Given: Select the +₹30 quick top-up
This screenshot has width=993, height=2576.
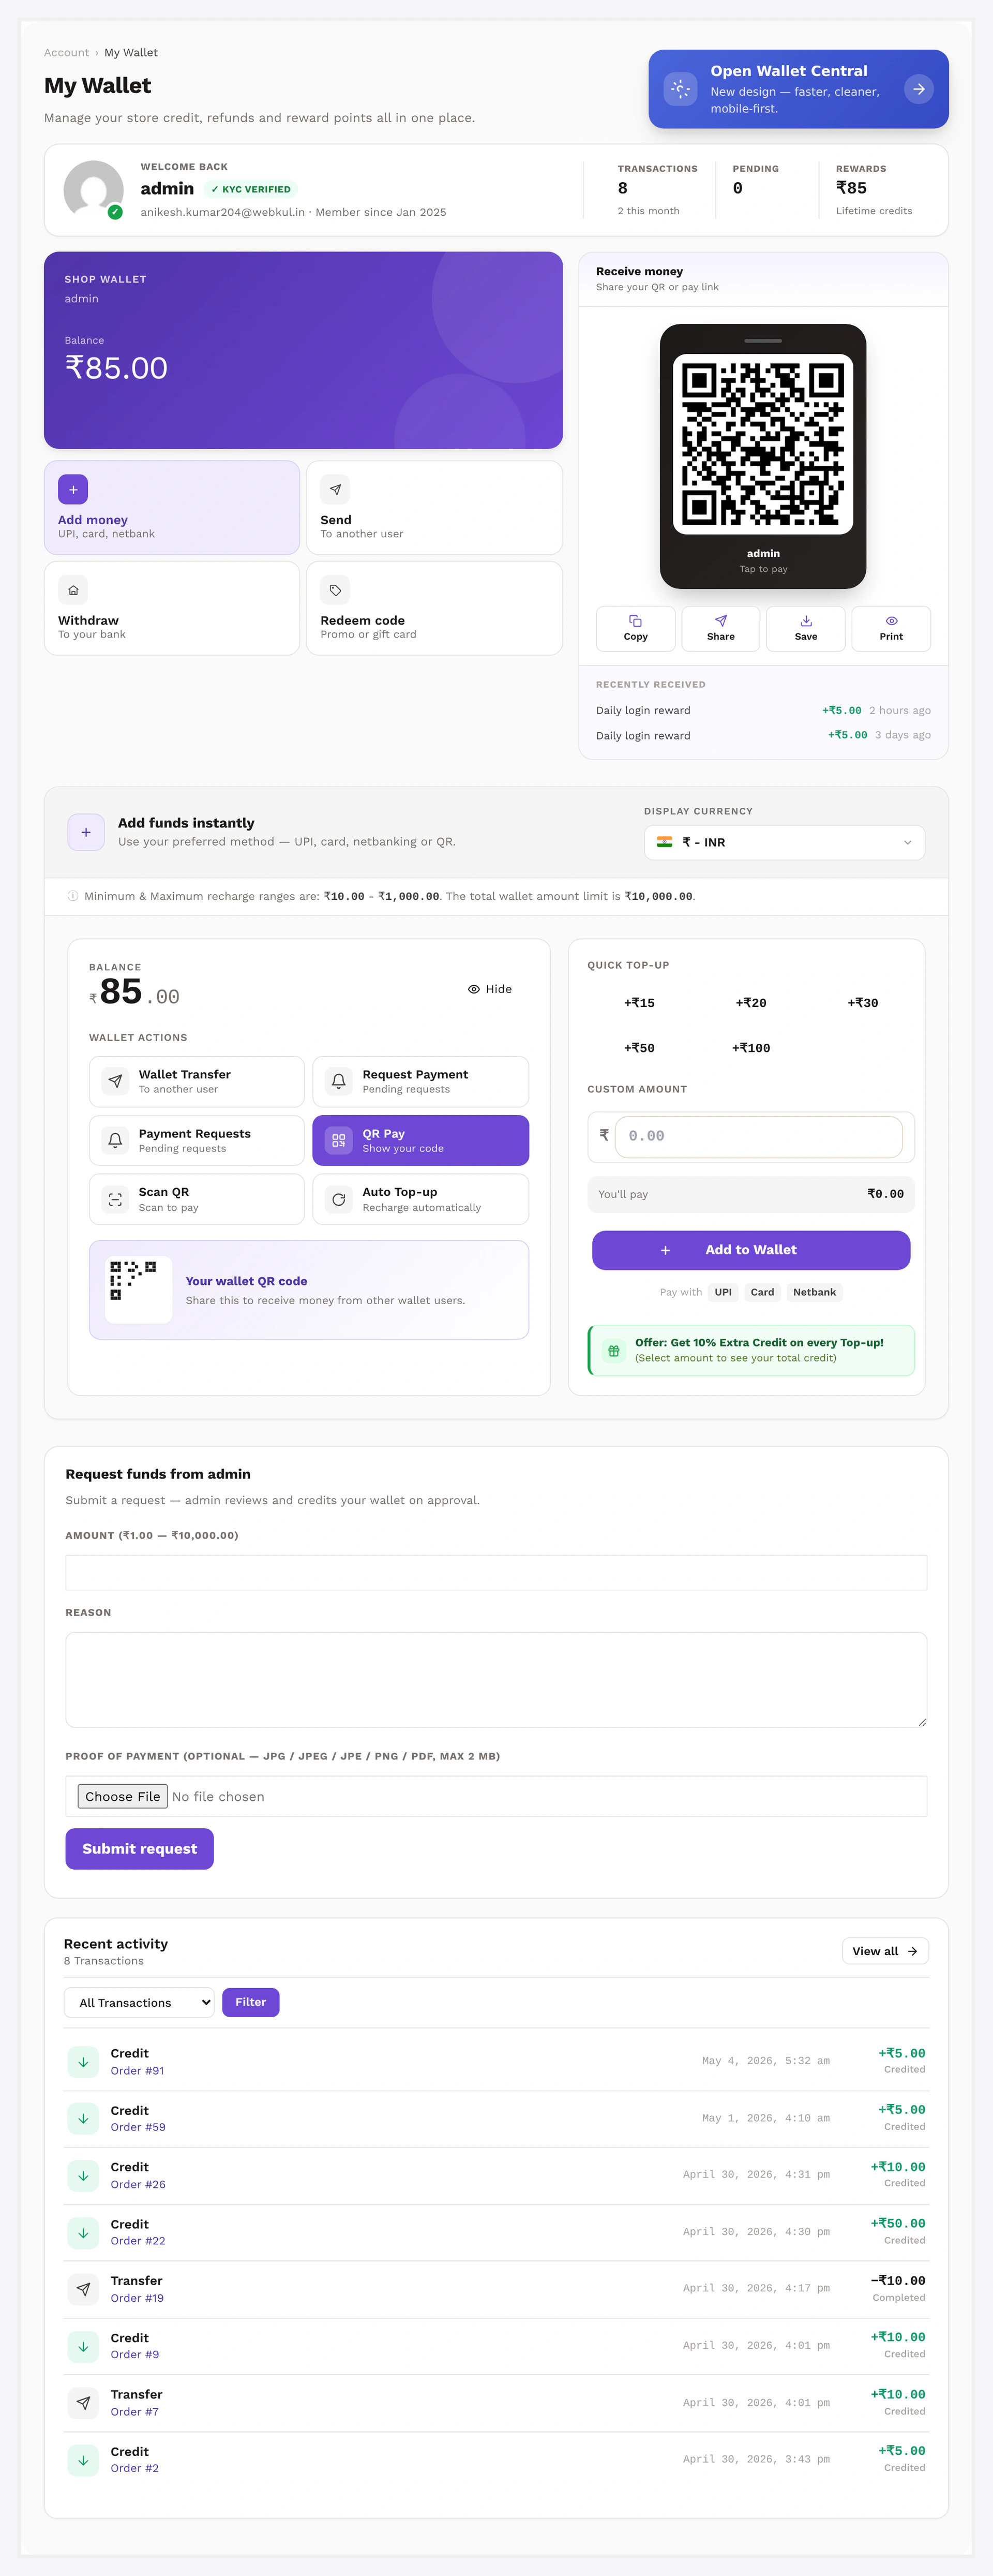Looking at the screenshot, I should [863, 1003].
